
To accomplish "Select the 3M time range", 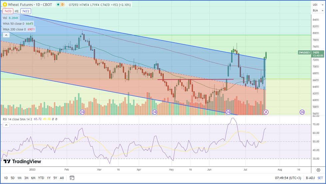I will click(26, 178).
